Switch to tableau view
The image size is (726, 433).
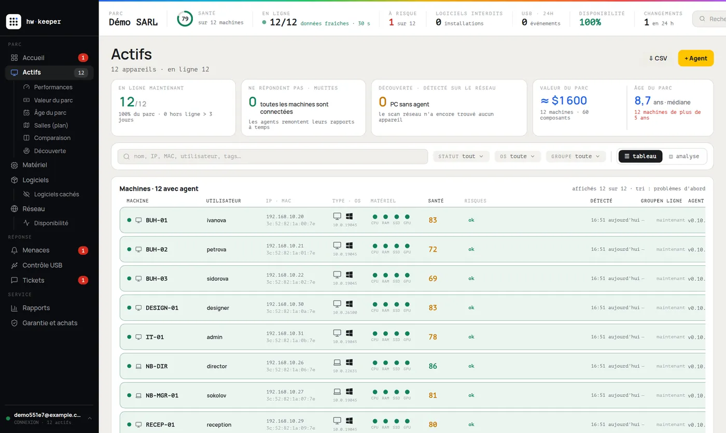point(640,156)
